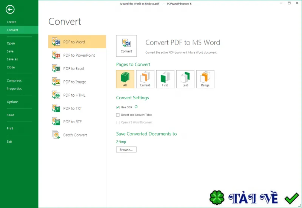
Task: Pick the PDF to HTML icon
Action: tap(56, 95)
